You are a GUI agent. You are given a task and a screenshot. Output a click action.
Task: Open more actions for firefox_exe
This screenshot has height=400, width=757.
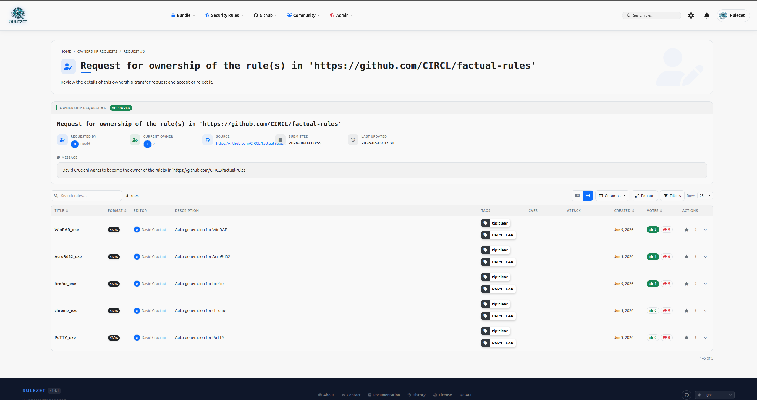pyautogui.click(x=696, y=284)
